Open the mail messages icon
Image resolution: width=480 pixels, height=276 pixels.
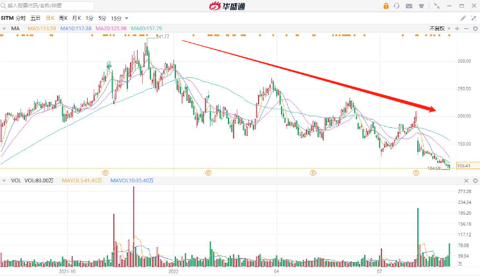click(x=409, y=6)
